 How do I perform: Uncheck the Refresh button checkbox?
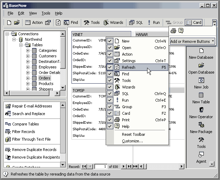coord(110,67)
